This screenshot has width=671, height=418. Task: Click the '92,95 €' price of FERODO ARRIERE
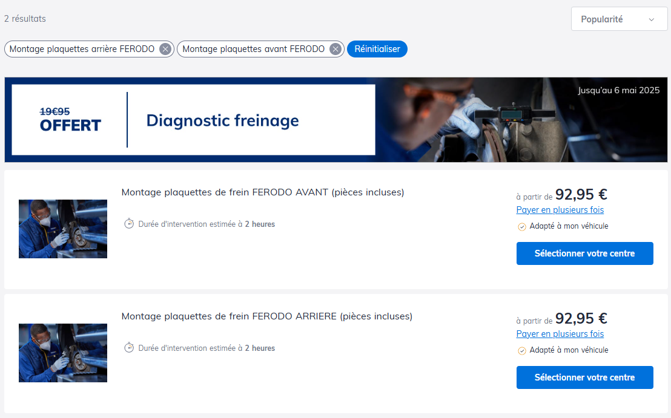click(581, 319)
